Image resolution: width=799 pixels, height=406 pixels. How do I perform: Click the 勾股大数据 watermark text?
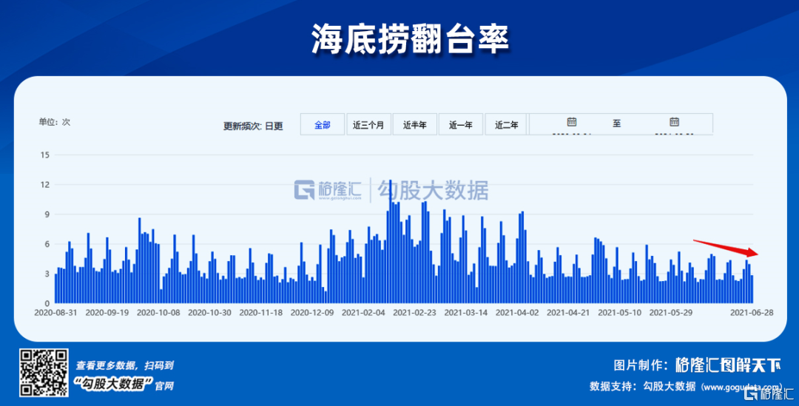pyautogui.click(x=433, y=191)
